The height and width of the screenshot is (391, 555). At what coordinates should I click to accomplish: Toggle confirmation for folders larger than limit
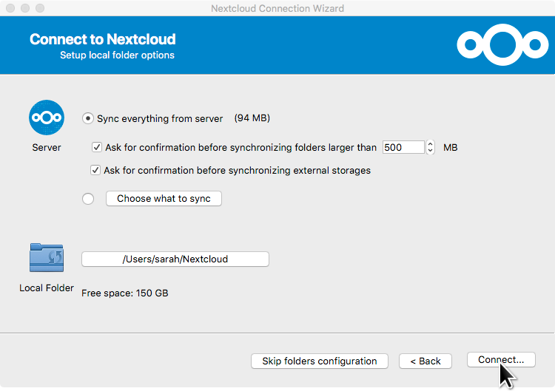(x=96, y=147)
